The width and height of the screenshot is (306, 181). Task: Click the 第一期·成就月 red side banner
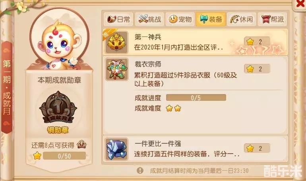coord(7,87)
